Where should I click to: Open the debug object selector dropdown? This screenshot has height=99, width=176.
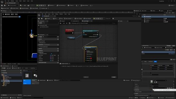(x=108, y=18)
